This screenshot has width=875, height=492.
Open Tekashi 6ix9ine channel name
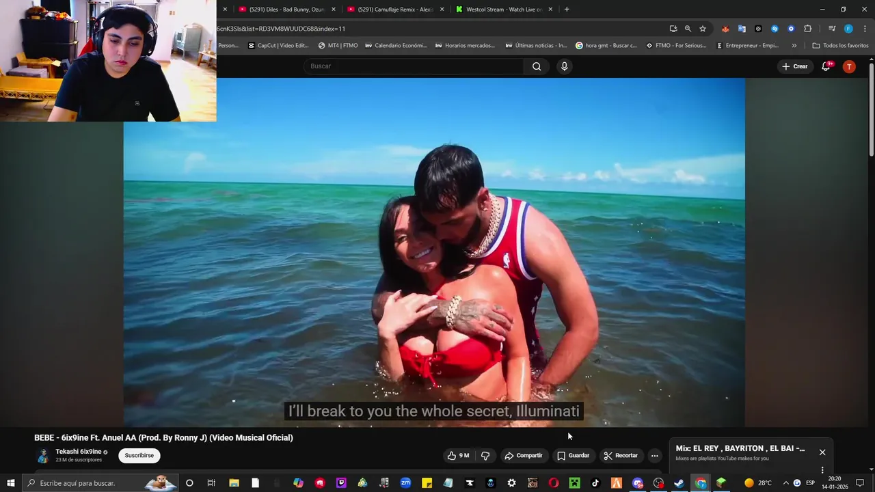[79, 452]
